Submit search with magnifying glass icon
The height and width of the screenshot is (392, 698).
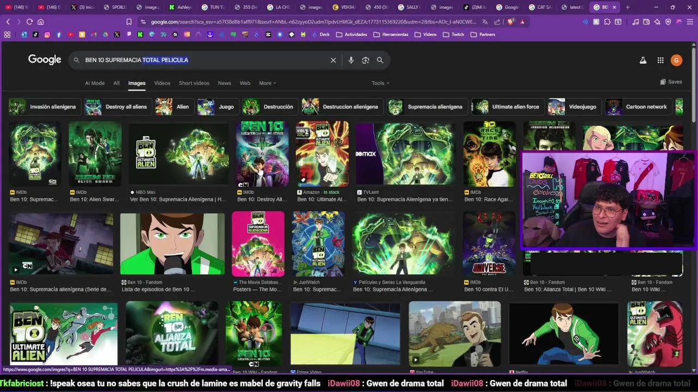click(380, 60)
